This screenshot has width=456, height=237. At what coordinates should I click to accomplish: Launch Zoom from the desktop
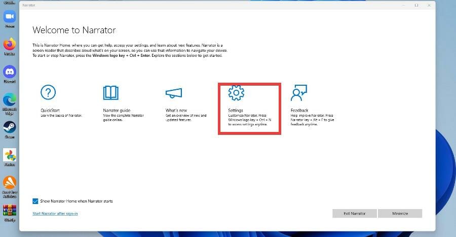tap(10, 17)
